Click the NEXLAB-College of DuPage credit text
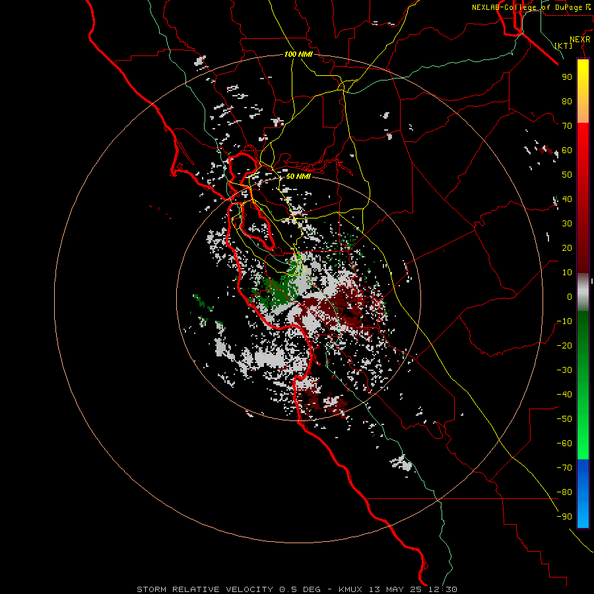Viewport: 594px width, 594px height. 527,7
